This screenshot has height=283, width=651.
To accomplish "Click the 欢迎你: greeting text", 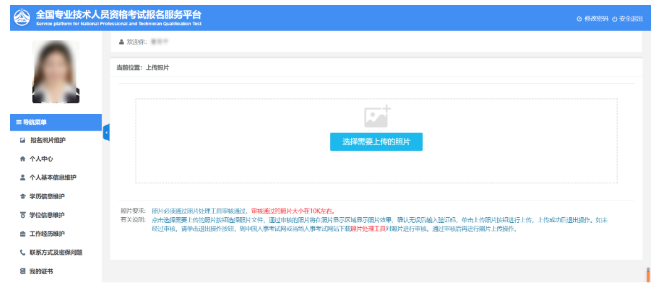I will click(137, 42).
